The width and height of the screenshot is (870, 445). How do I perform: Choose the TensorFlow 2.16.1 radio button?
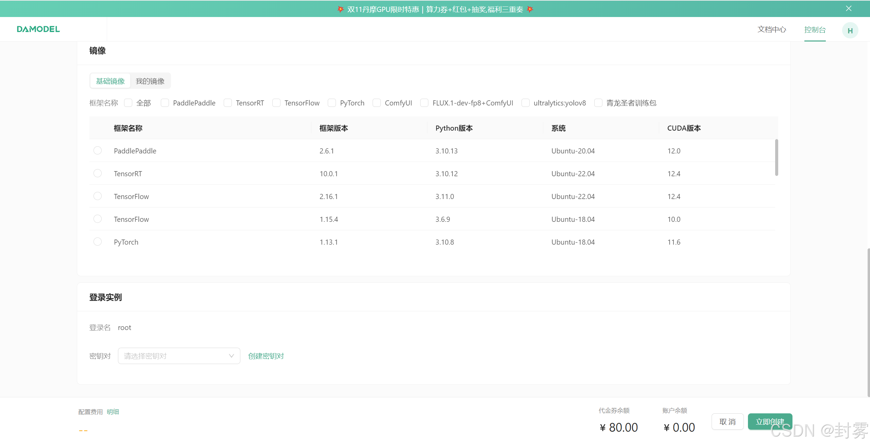click(98, 196)
